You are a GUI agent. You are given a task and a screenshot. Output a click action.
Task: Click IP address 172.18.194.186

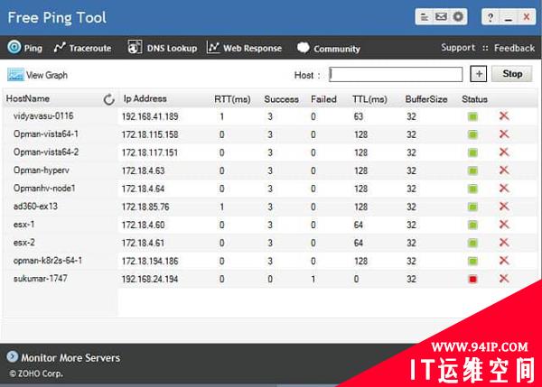point(150,261)
